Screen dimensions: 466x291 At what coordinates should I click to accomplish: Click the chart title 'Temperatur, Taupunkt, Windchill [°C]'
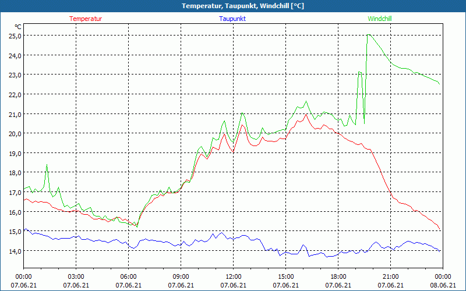tap(243, 6)
